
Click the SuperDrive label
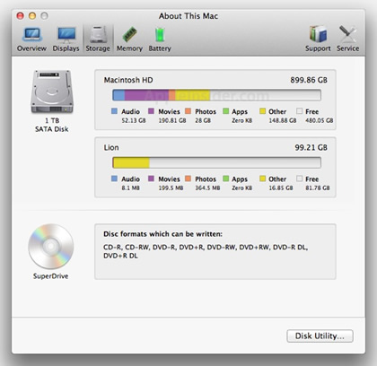tap(50, 276)
